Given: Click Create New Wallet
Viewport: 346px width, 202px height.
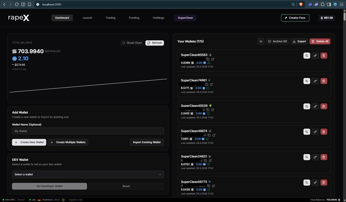Looking at the screenshot, I should coord(29,142).
